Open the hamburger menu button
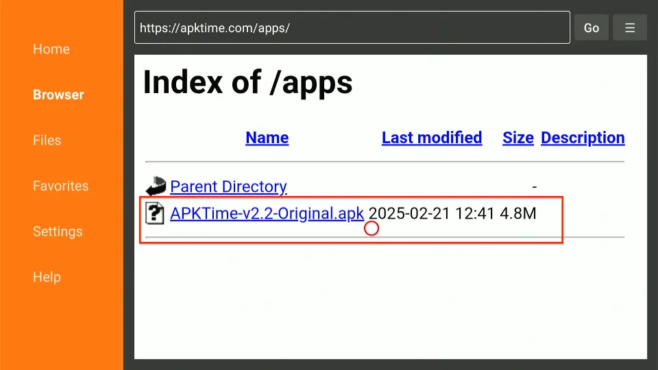This screenshot has width=658, height=370. 629,27
